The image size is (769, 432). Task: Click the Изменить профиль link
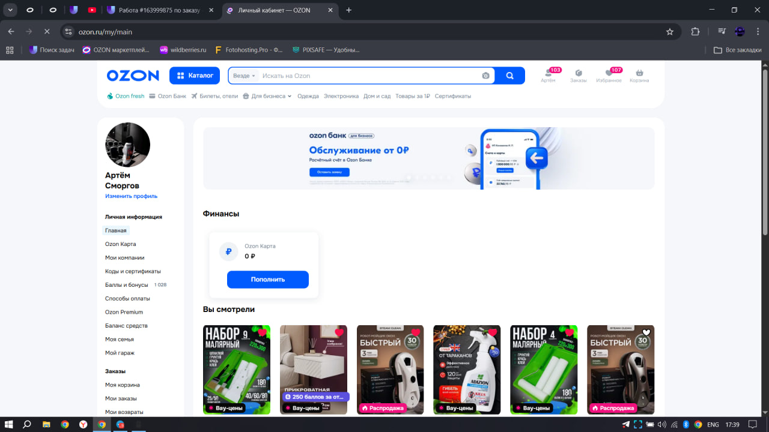(132, 196)
